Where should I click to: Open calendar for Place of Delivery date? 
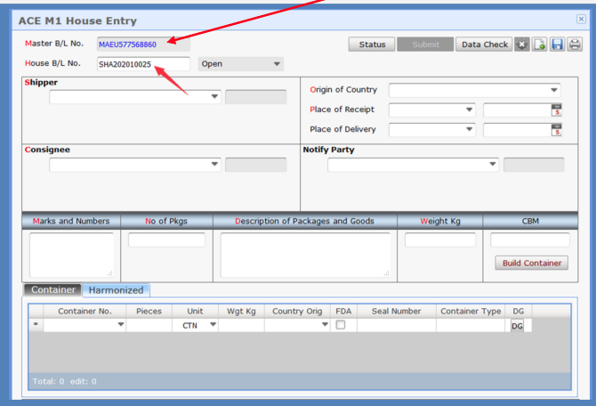[x=557, y=129]
